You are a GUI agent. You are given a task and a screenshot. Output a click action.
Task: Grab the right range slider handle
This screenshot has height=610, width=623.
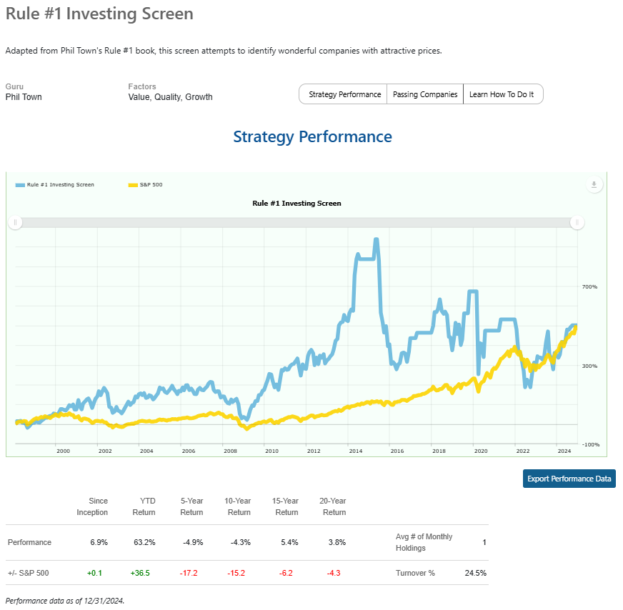click(x=577, y=222)
